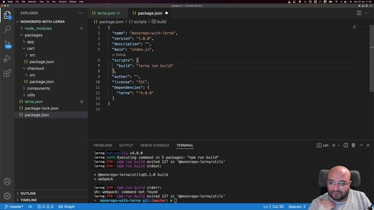Viewport: 374px width, 210px height.
Task: Split the terminal panel
Action: [345, 145]
